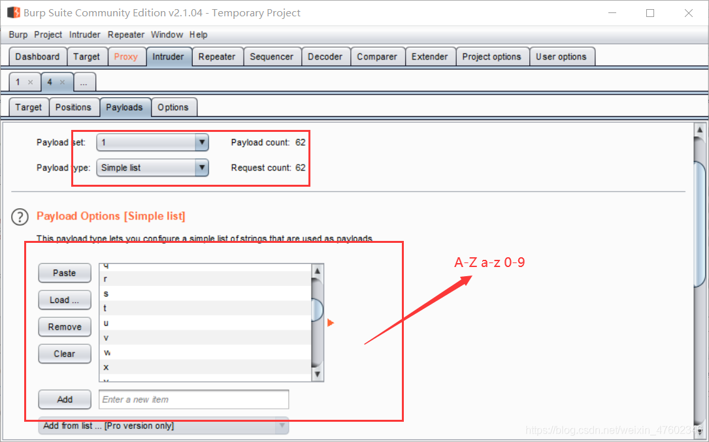Viewport: 709px width, 442px height.
Task: Select payload item 'v' in the list
Action: click(x=205, y=338)
